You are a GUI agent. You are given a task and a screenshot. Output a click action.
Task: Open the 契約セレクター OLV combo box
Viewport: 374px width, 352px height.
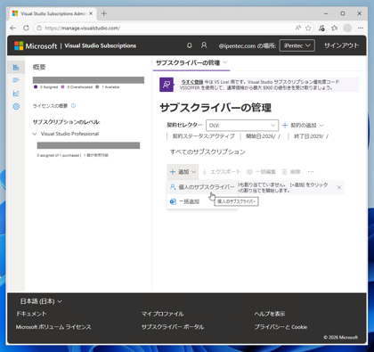click(x=242, y=126)
